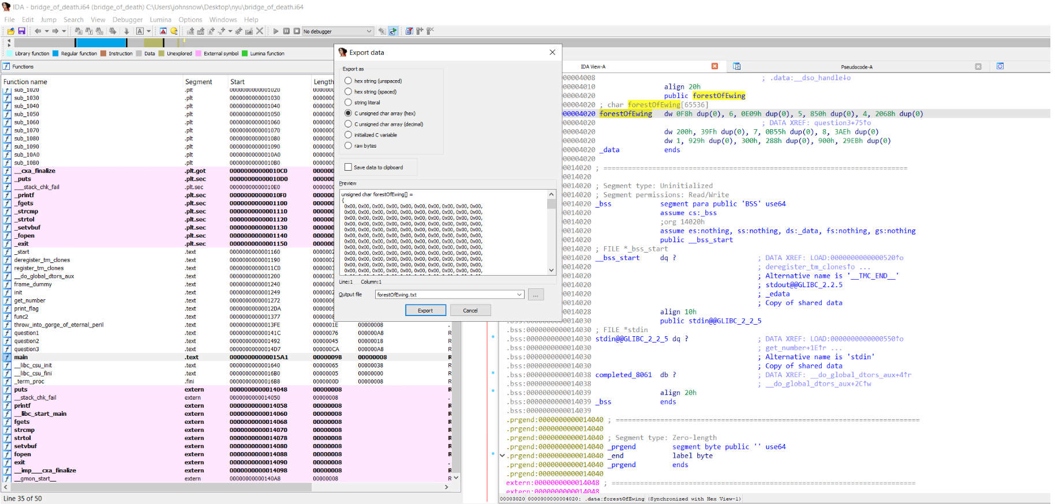This screenshot has width=1055, height=504.
Task: Click the blue icon after Pseudocode-A tab
Action: point(1000,66)
